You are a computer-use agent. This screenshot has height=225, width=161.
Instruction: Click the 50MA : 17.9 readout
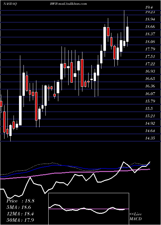coord(20,220)
